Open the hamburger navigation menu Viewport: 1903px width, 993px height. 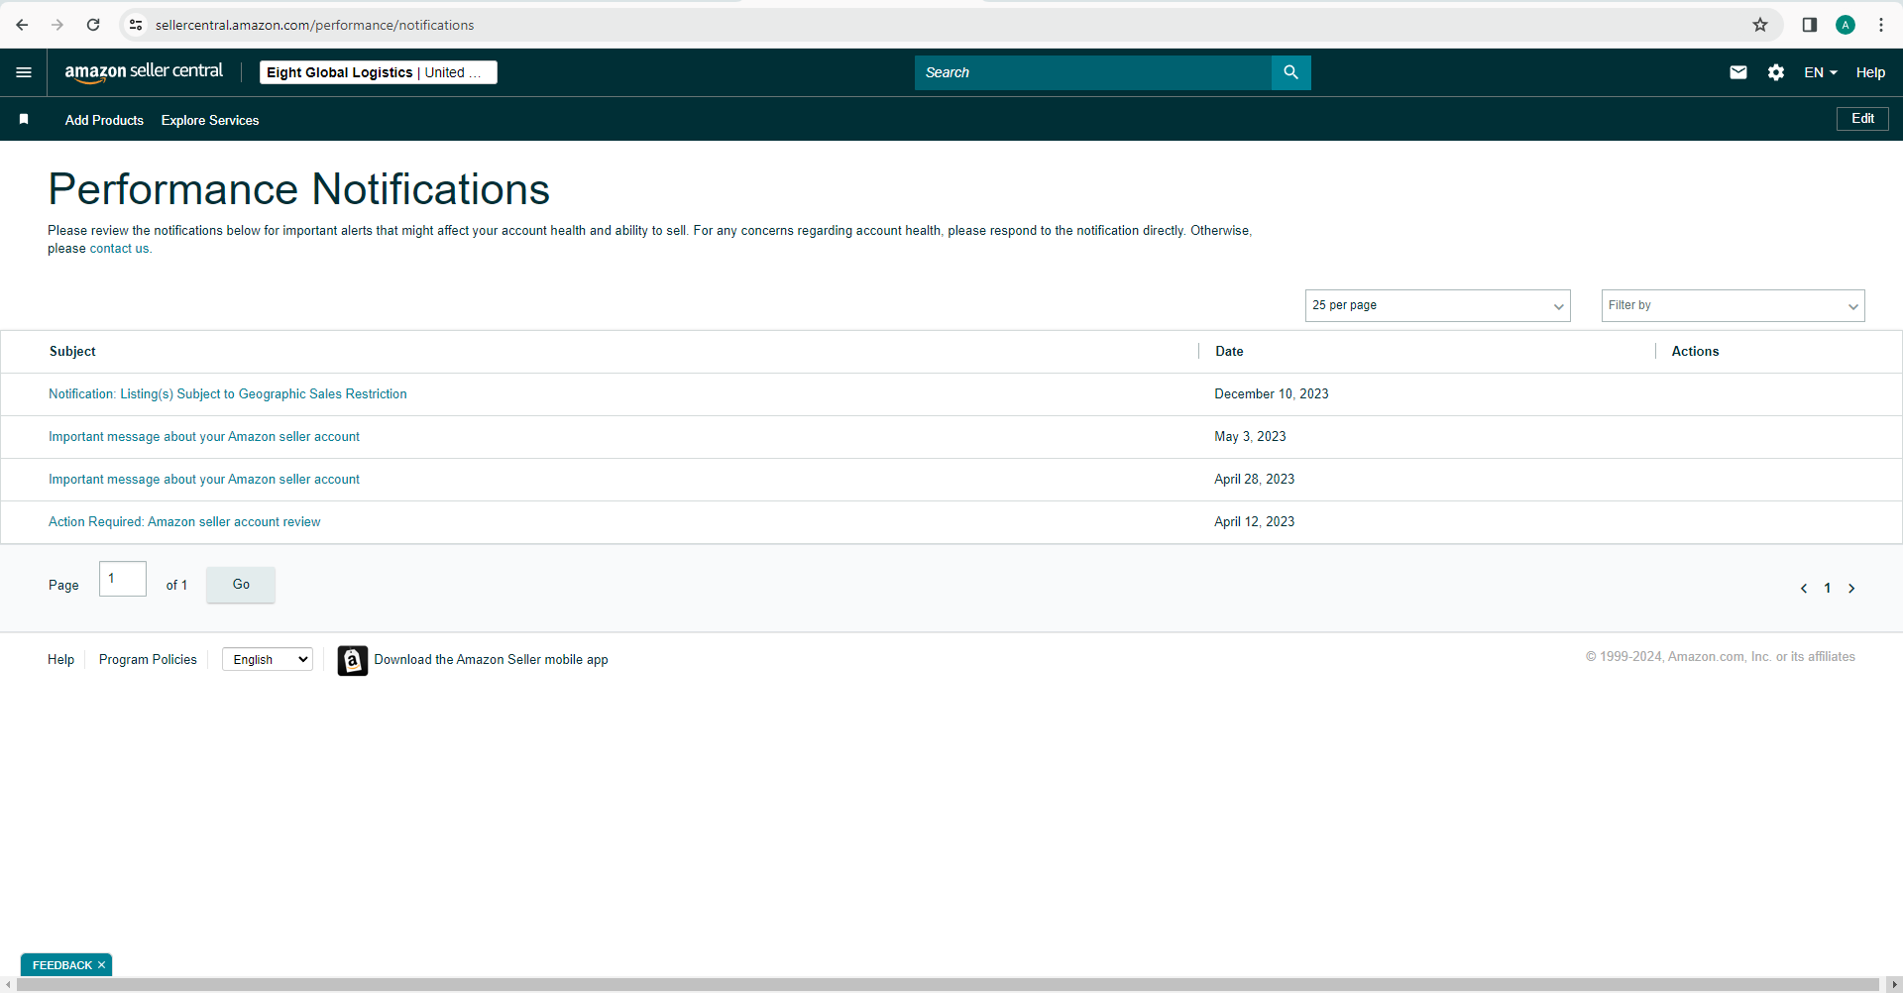(24, 72)
